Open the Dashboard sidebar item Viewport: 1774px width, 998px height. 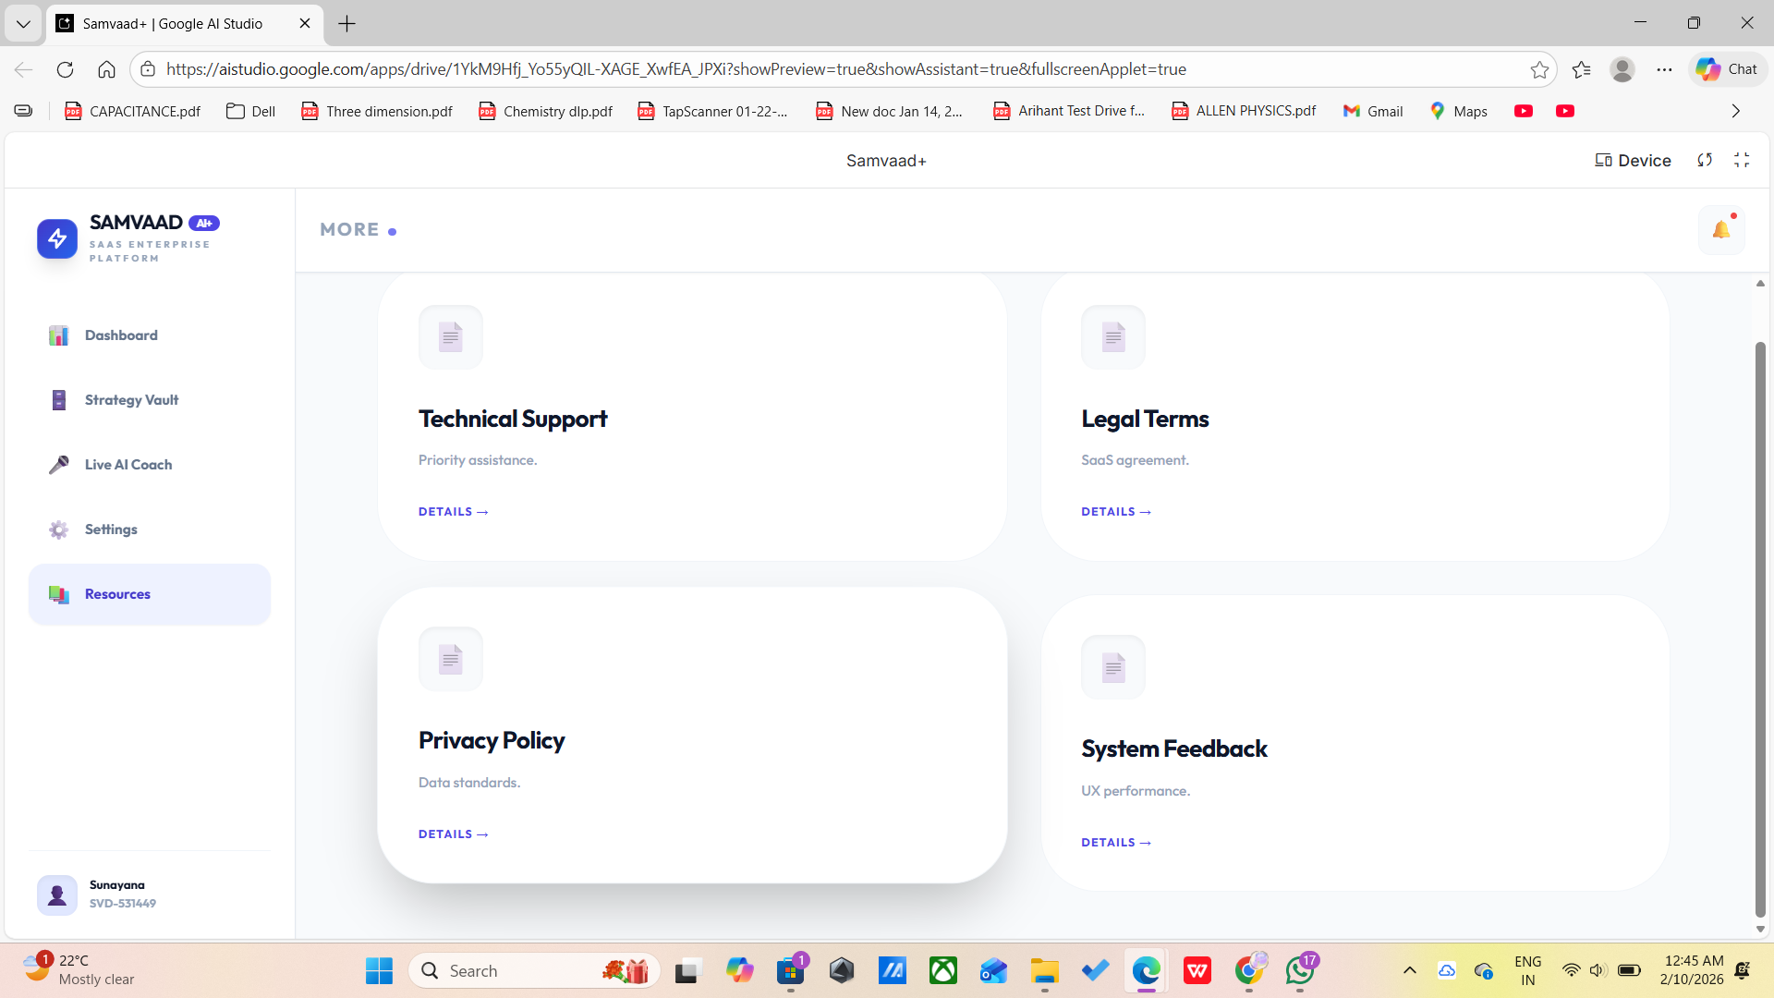(121, 335)
